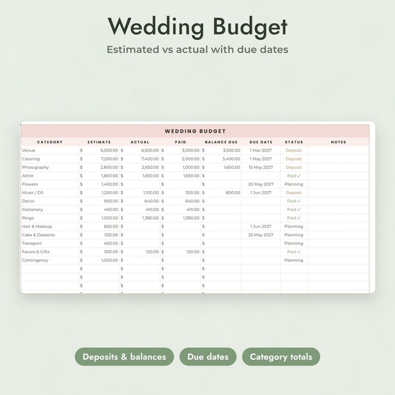Click Music / DJ paid amount 300.00
Viewport: 395px width, 395px height.
coord(181,193)
